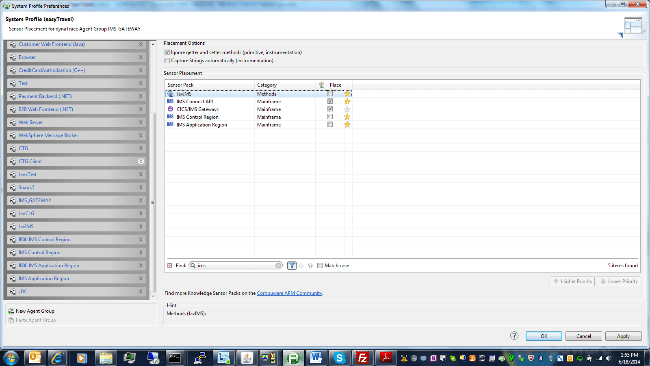Screen dimensions: 650x366
Task: Click the New Agent Group icon
Action: 11,311
